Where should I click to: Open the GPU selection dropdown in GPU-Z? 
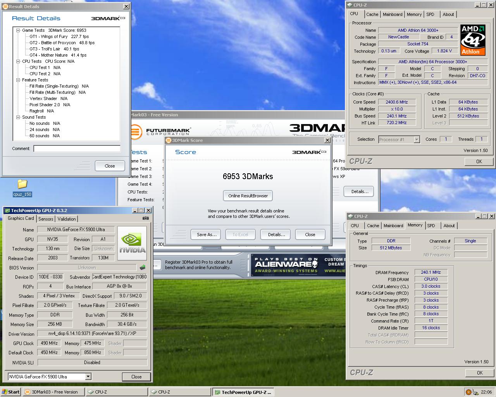pyautogui.click(x=88, y=376)
